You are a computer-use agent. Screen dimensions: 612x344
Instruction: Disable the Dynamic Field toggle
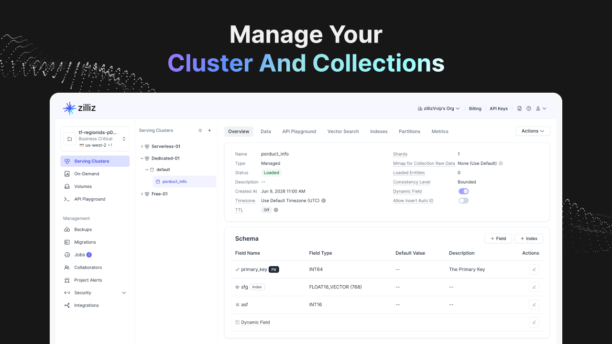click(x=464, y=191)
